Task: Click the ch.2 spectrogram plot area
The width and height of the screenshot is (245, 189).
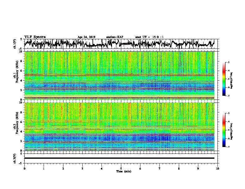Action: point(119,127)
